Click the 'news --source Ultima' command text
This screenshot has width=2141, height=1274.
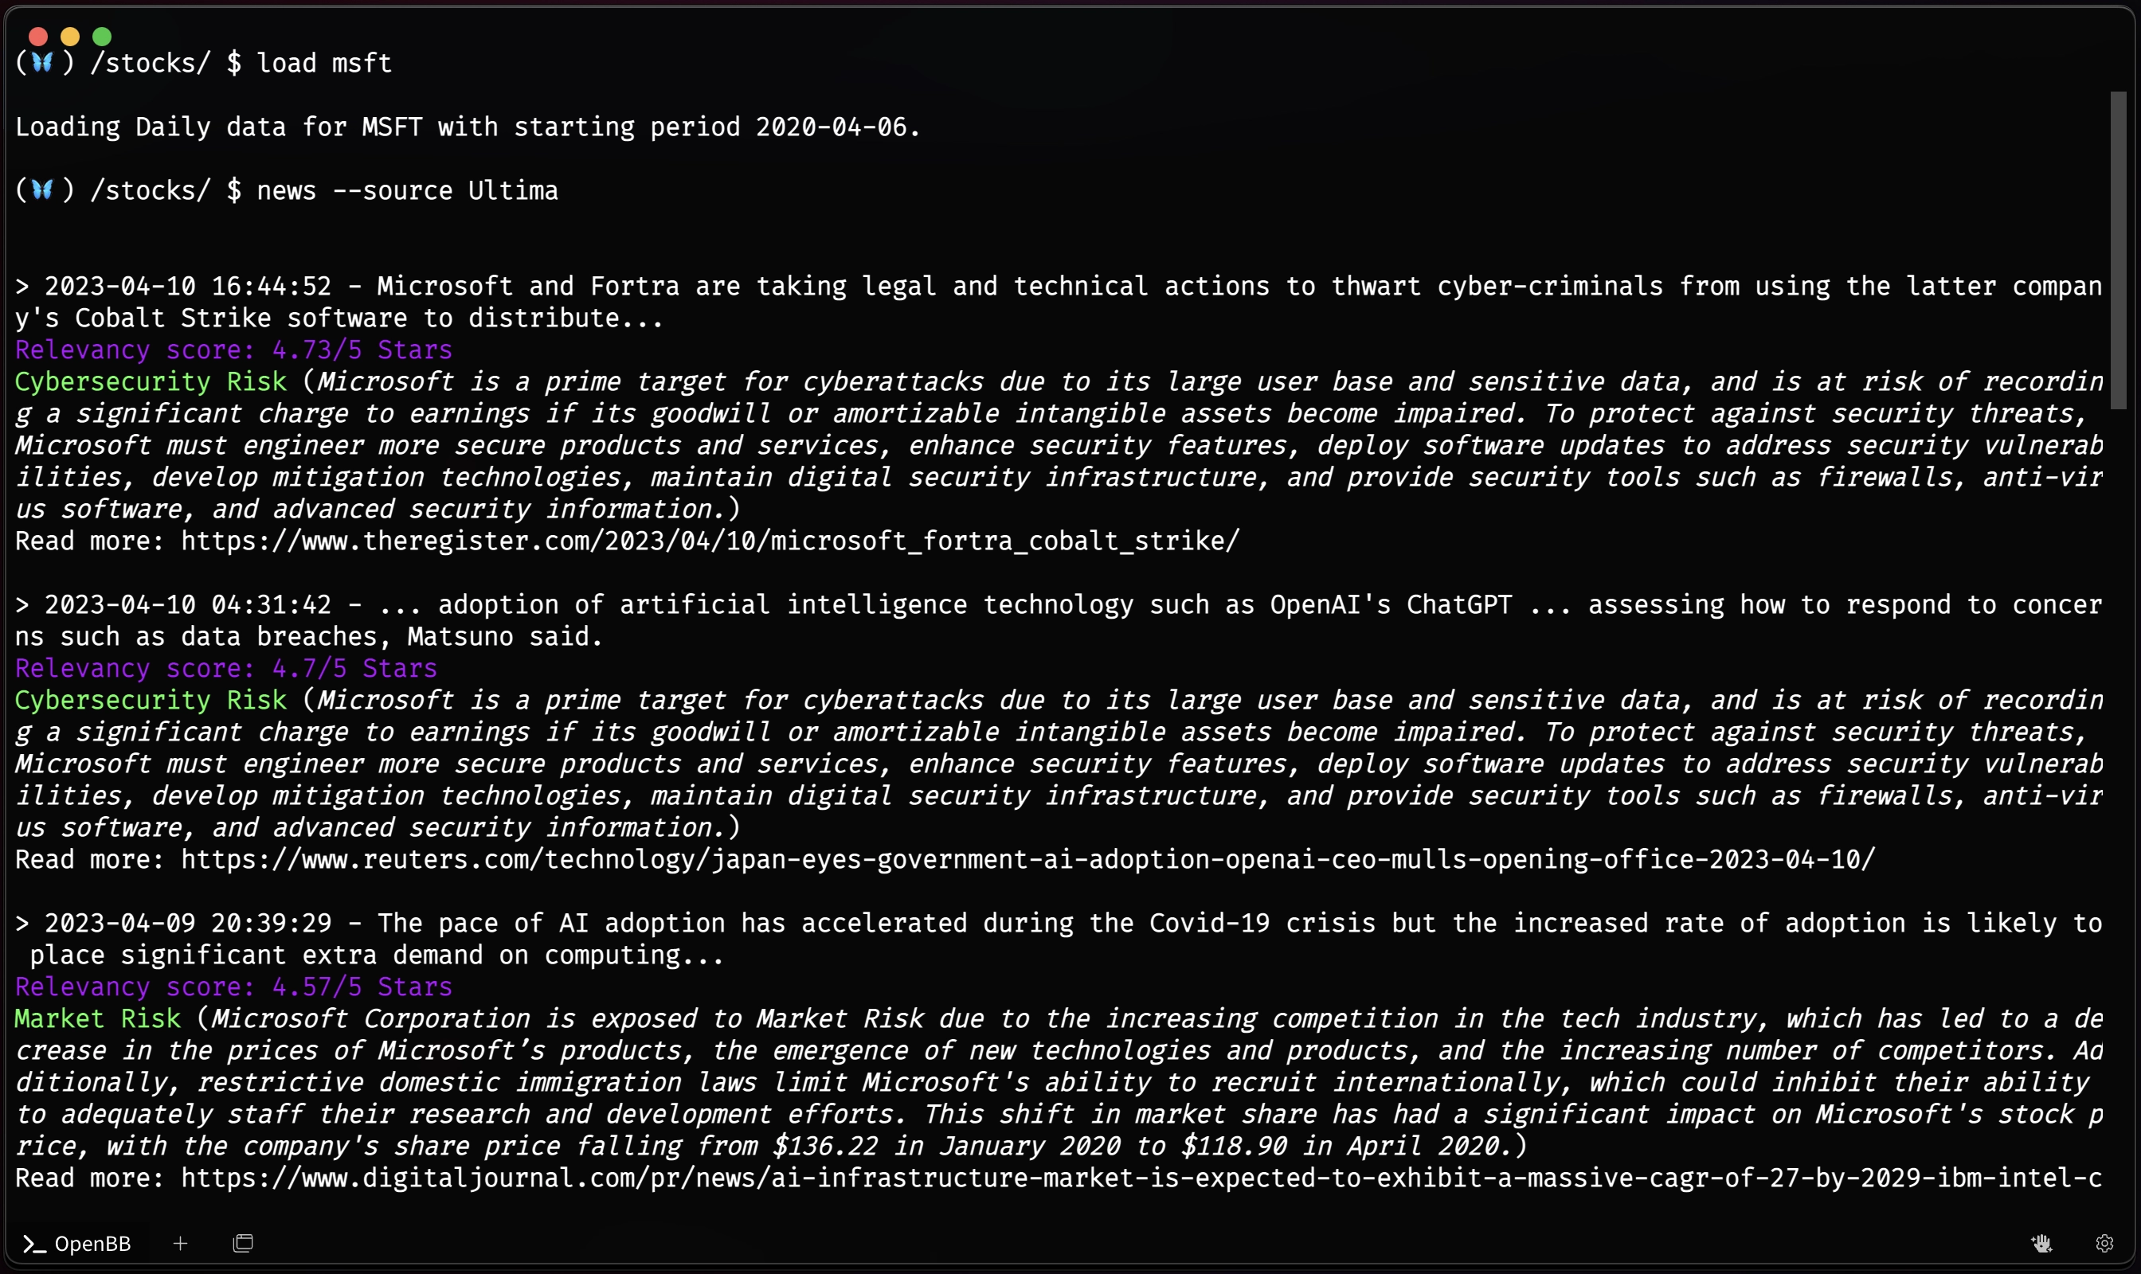pyautogui.click(x=407, y=190)
